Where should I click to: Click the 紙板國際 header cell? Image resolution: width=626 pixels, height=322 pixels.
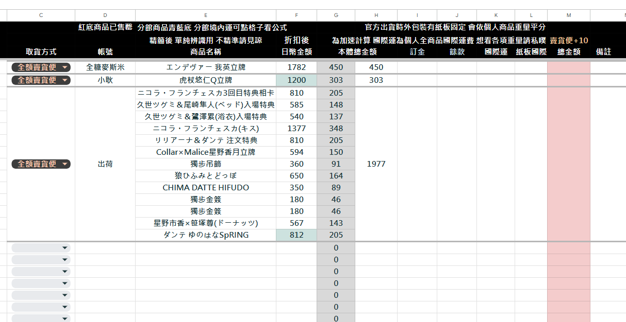pyautogui.click(x=531, y=52)
